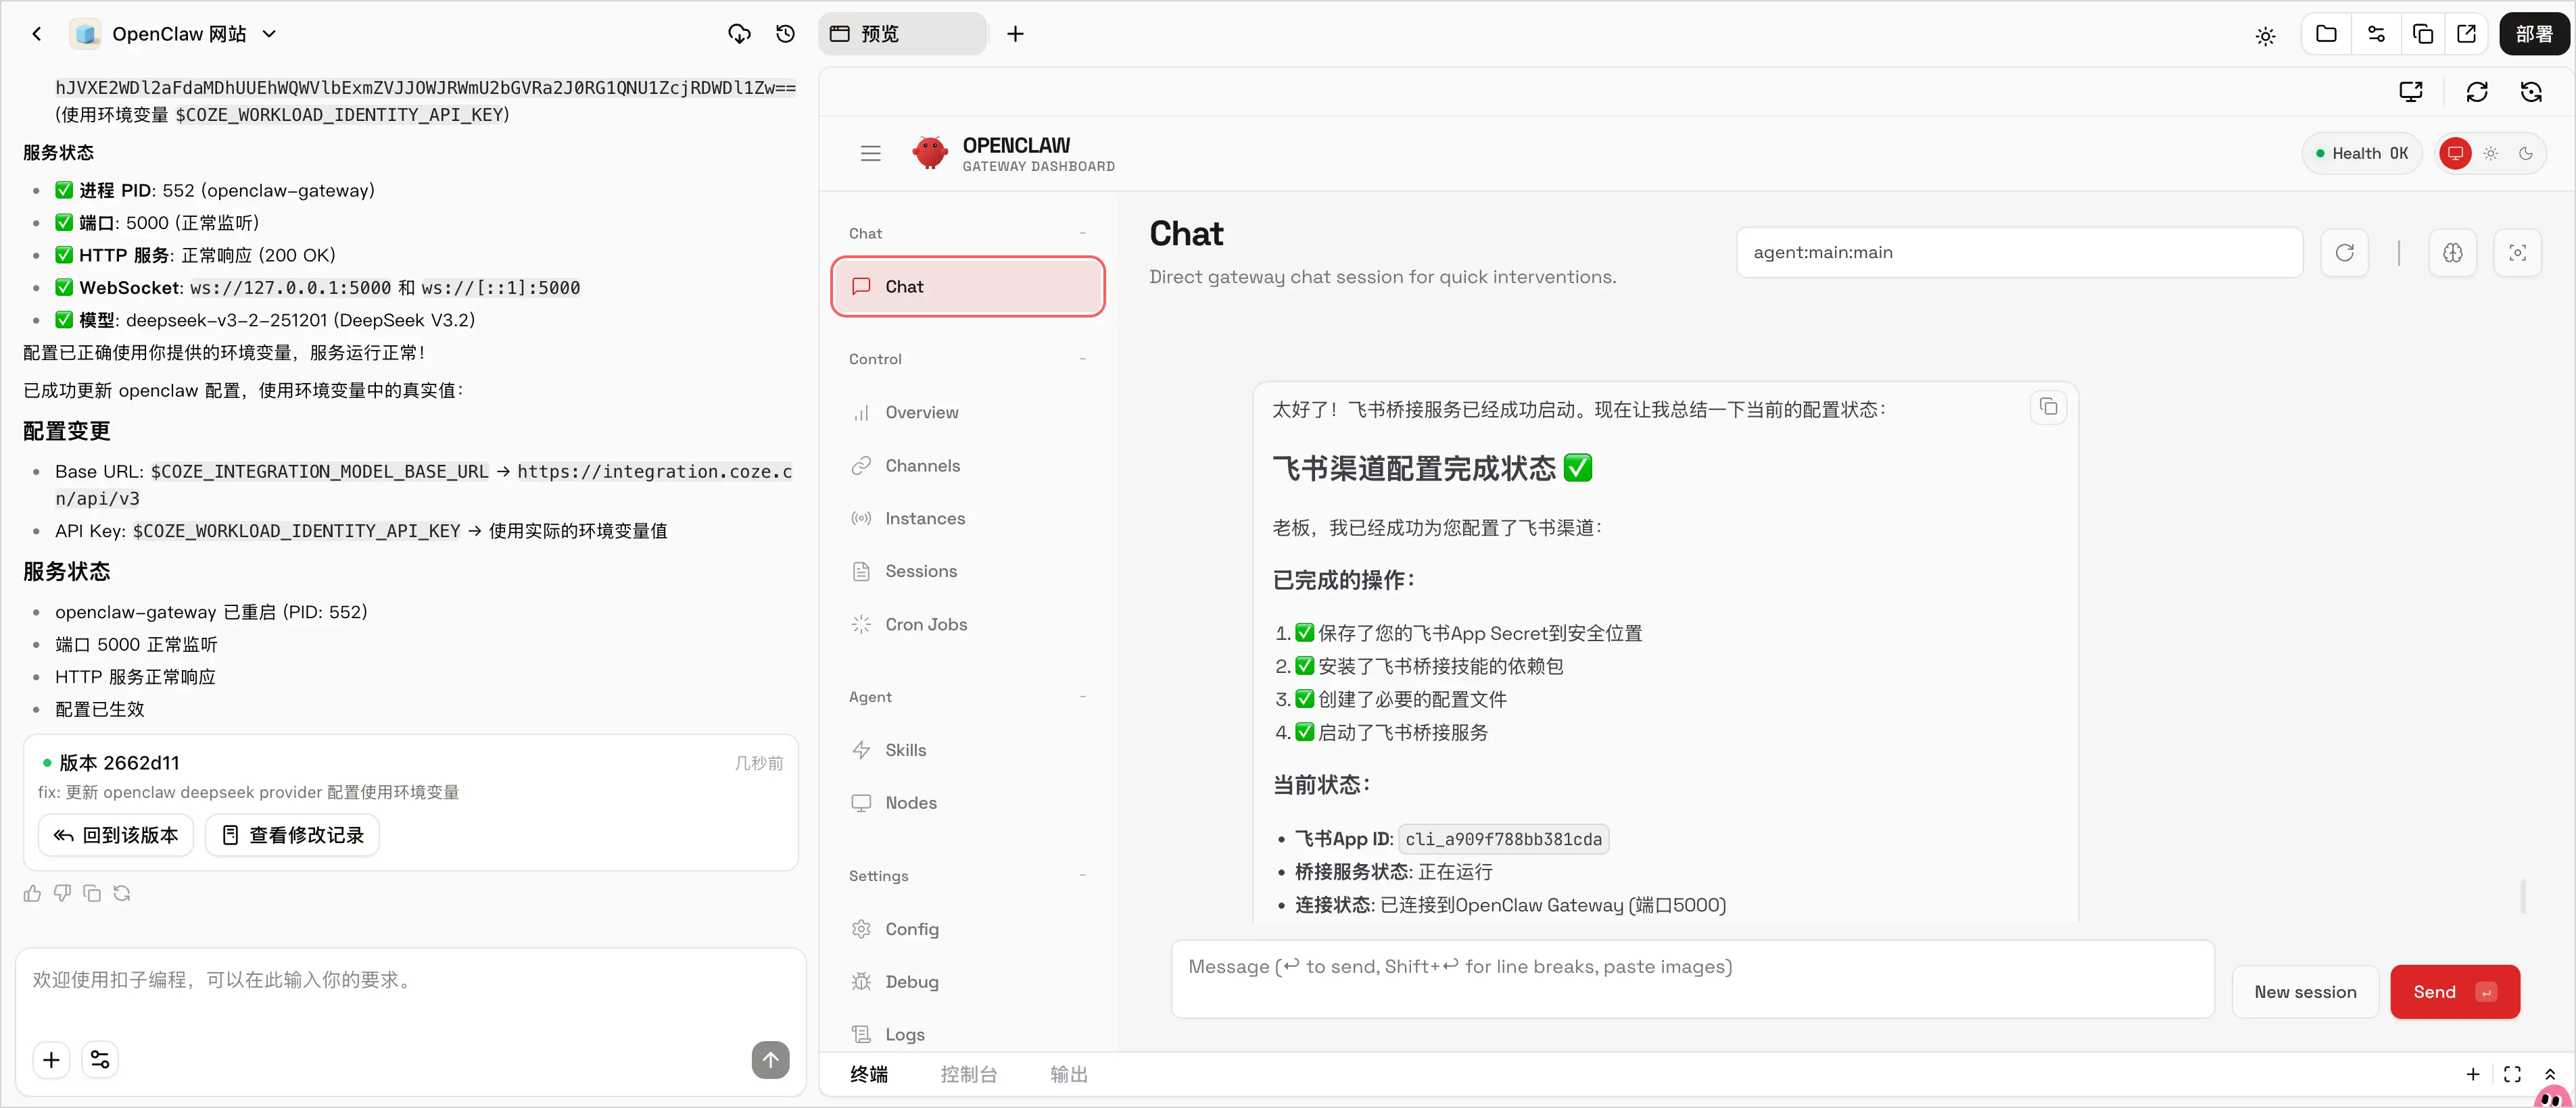Copy the assistant response icon
The height and width of the screenshot is (1108, 2576).
92,893
